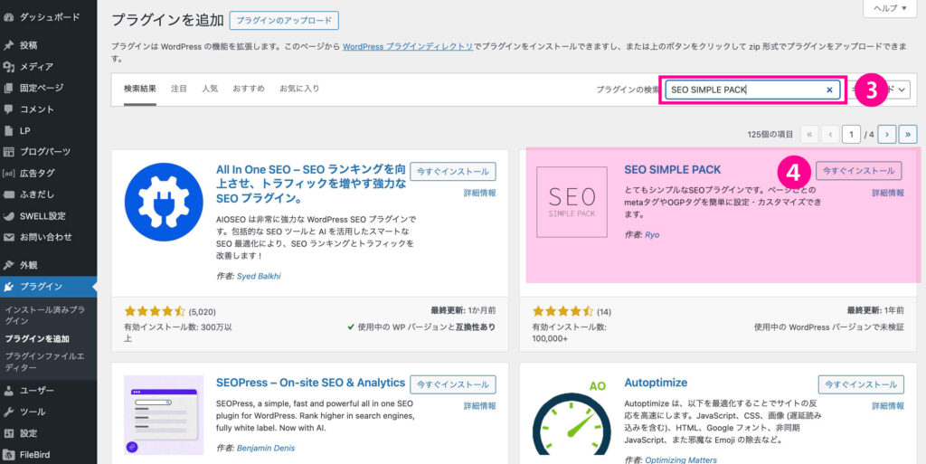926x464 pixels.
Task: Open the お気に入り tab
Action: [x=299, y=89]
